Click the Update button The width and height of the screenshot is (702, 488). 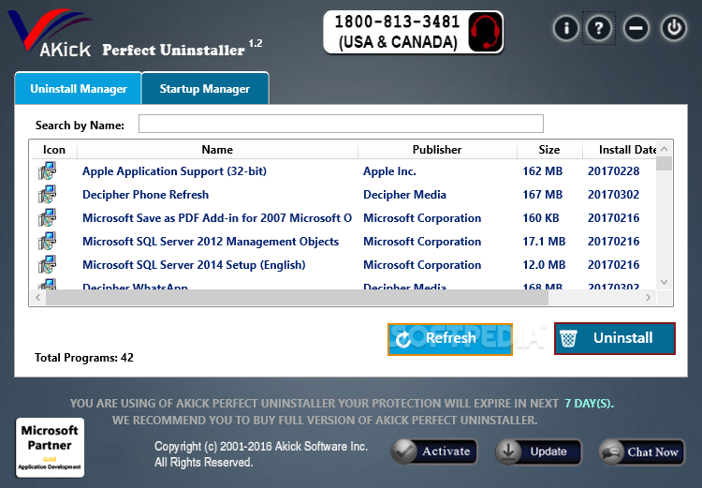coord(538,451)
